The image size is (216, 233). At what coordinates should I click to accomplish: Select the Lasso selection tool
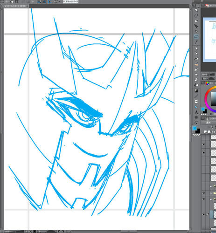click(x=196, y=36)
